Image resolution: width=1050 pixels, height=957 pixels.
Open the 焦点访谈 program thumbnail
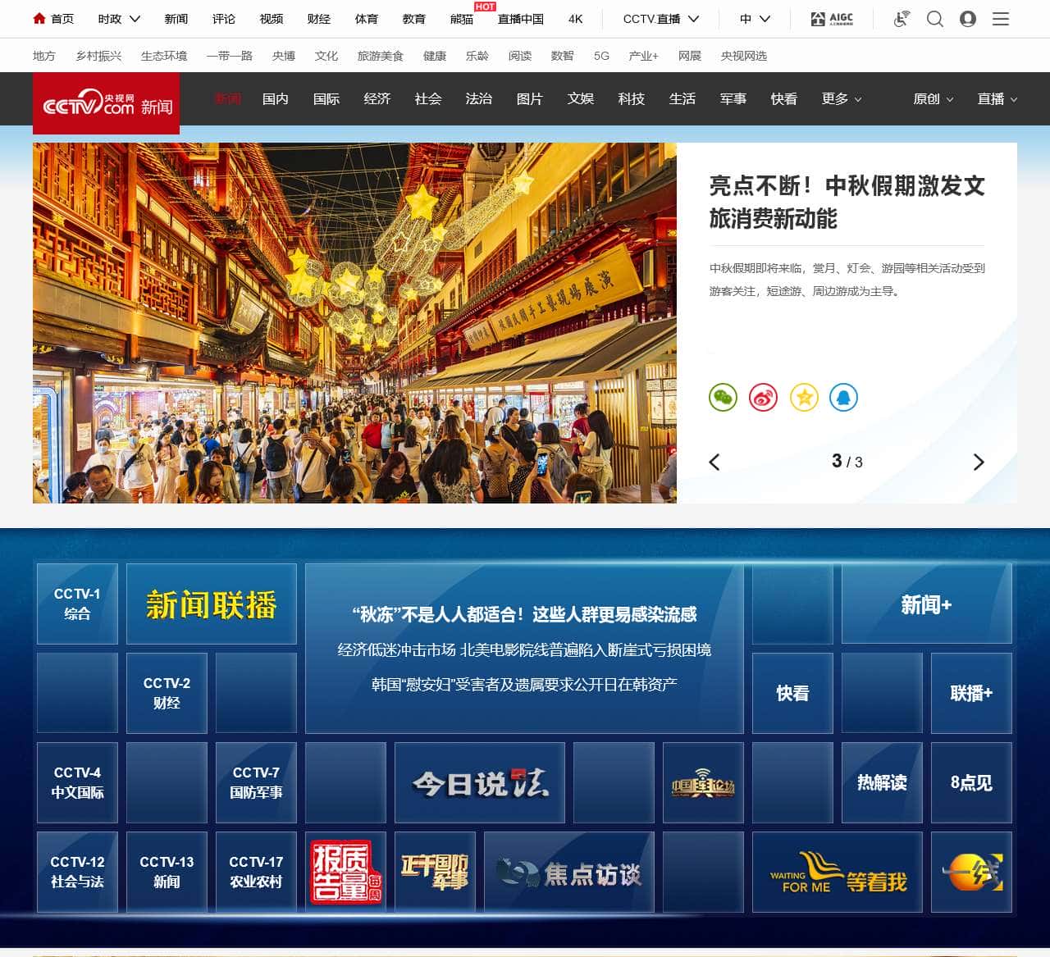point(568,872)
